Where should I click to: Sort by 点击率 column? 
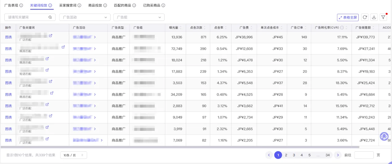(x=225, y=28)
